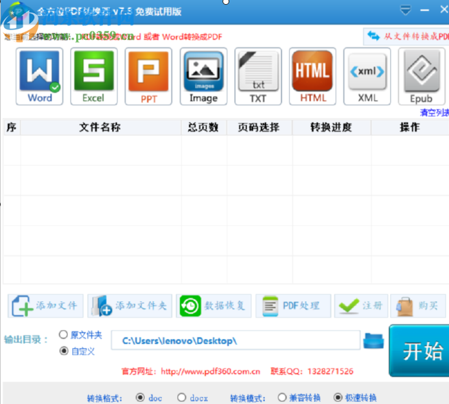Select 极速转换 conversion mode
The image size is (449, 404).
pyautogui.click(x=338, y=397)
